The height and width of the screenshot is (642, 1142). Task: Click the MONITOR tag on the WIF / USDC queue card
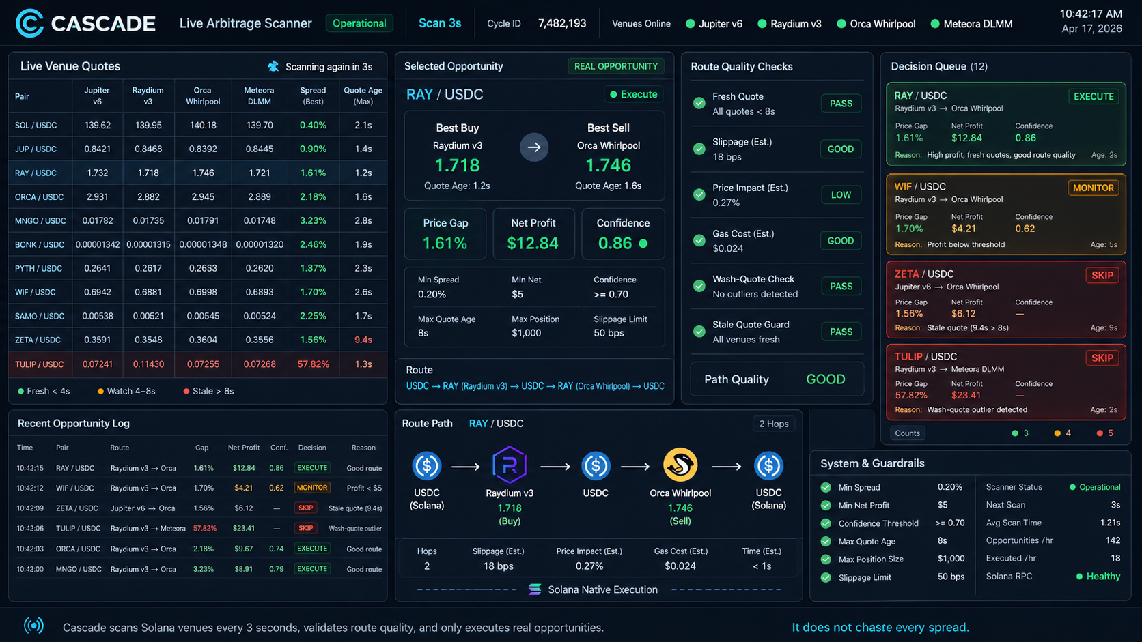pos(1093,188)
